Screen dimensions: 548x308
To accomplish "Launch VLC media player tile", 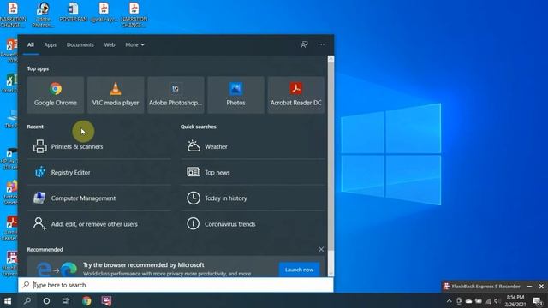I will pos(116,95).
